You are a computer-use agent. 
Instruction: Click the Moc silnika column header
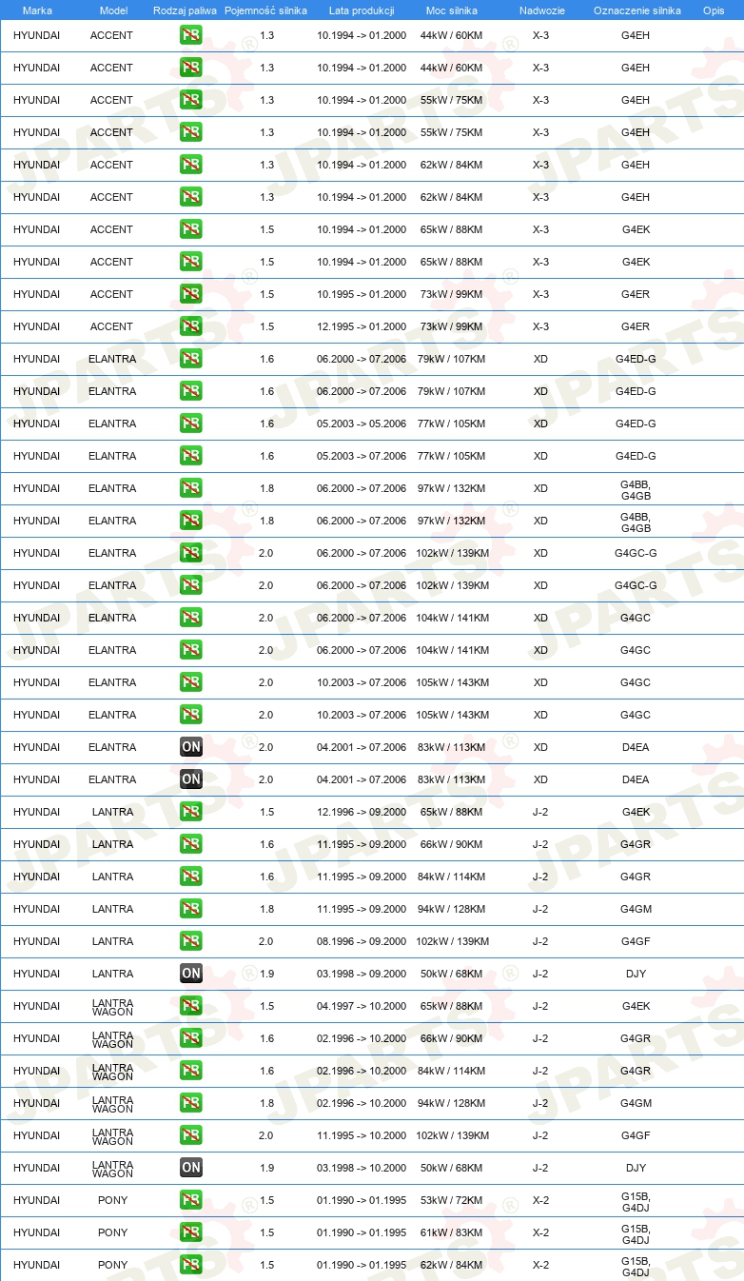tap(452, 10)
